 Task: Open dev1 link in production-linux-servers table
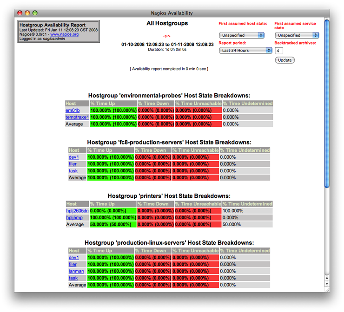pyautogui.click(x=74, y=257)
